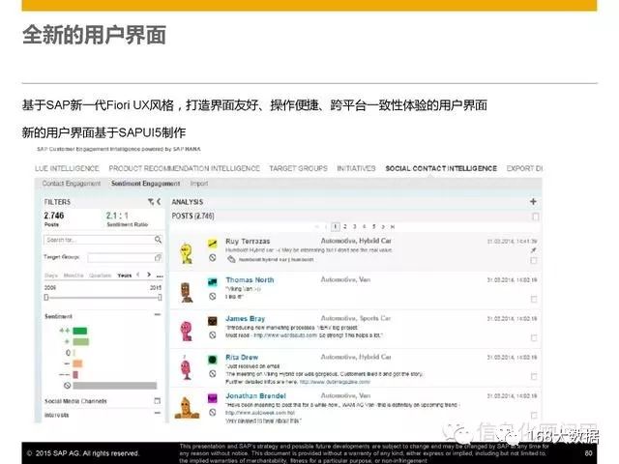Screen dimensions: 619x464
Task: Open the Sentiment Engagement subtab
Action: 146,184
